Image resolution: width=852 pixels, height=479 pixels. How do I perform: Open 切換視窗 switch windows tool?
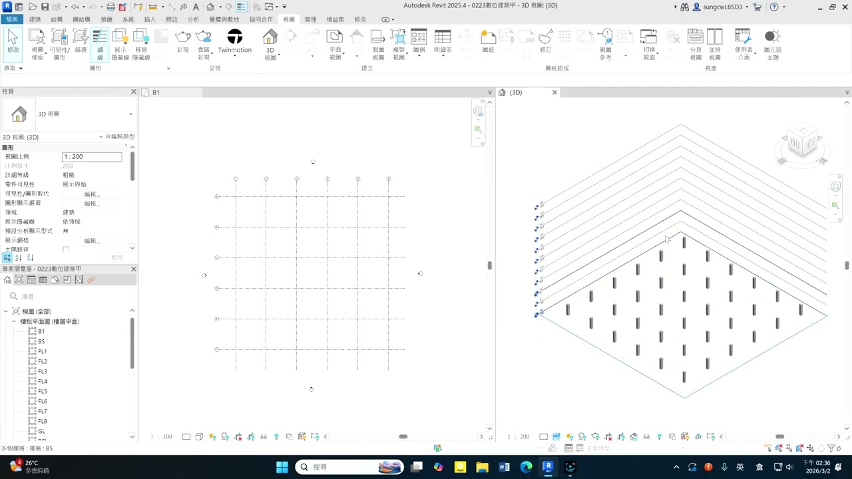coord(649,44)
